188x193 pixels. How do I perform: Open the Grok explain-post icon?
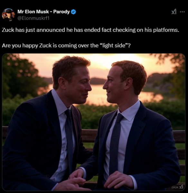[x=174, y=12]
